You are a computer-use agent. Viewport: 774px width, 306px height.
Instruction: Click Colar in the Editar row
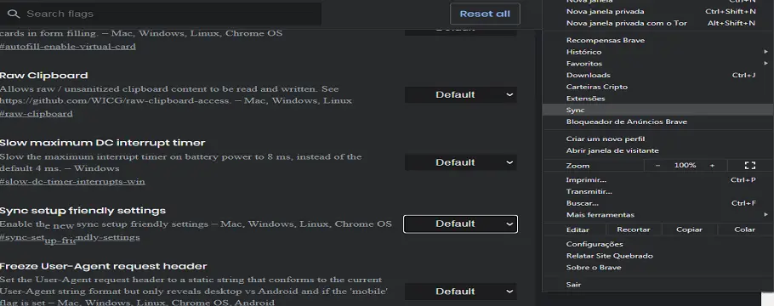click(x=744, y=229)
